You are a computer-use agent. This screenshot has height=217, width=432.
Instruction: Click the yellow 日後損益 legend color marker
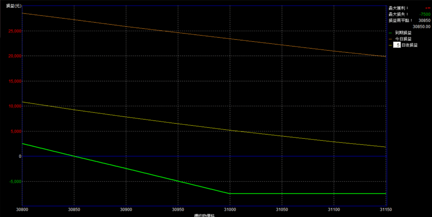390,45
